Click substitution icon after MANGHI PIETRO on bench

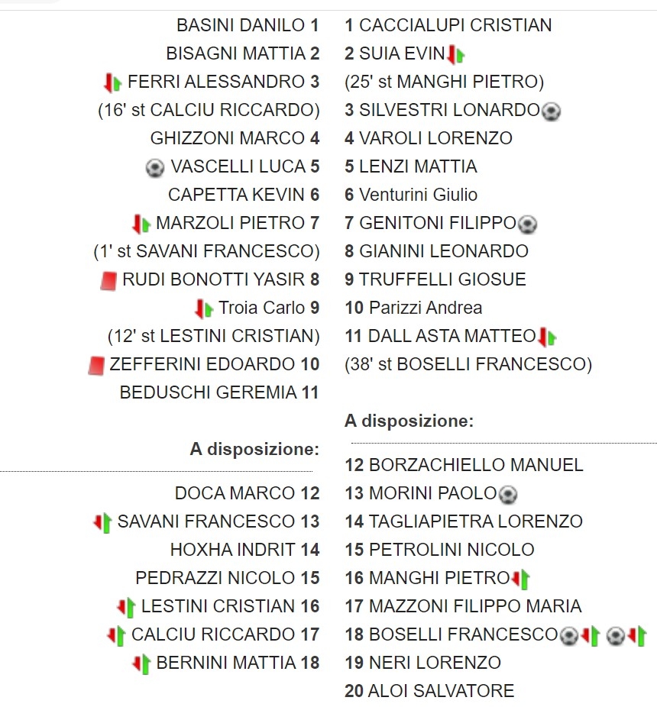point(520,579)
